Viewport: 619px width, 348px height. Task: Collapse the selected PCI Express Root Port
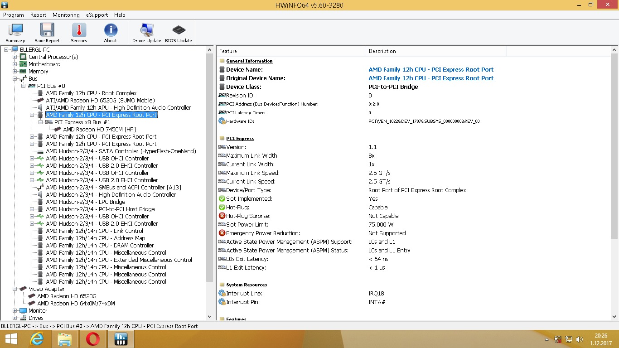point(32,115)
